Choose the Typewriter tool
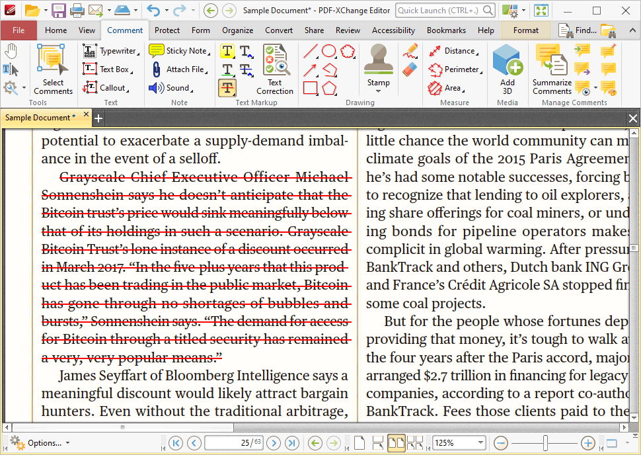Viewport: 641px width, 455px height. click(111, 51)
